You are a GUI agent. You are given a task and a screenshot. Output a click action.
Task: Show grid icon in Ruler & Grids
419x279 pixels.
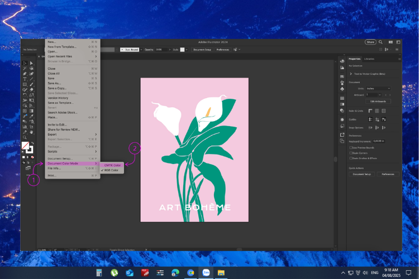pyautogui.click(x=377, y=111)
